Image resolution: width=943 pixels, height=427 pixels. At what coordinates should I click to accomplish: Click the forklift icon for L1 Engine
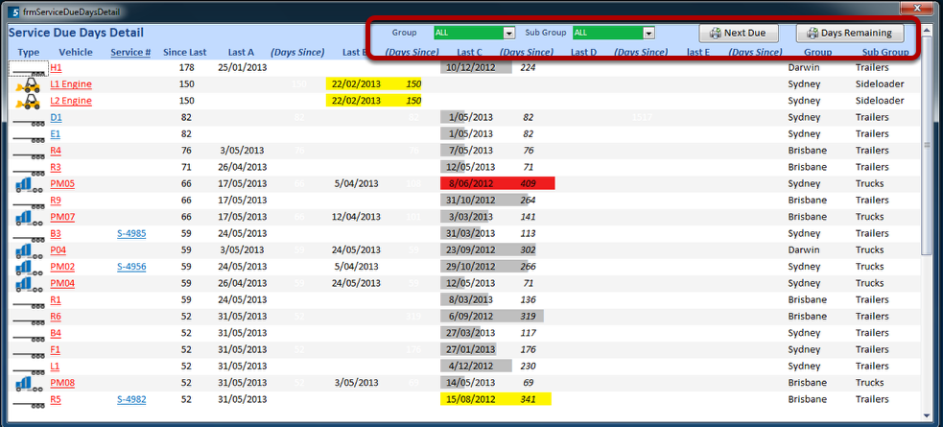click(x=28, y=84)
